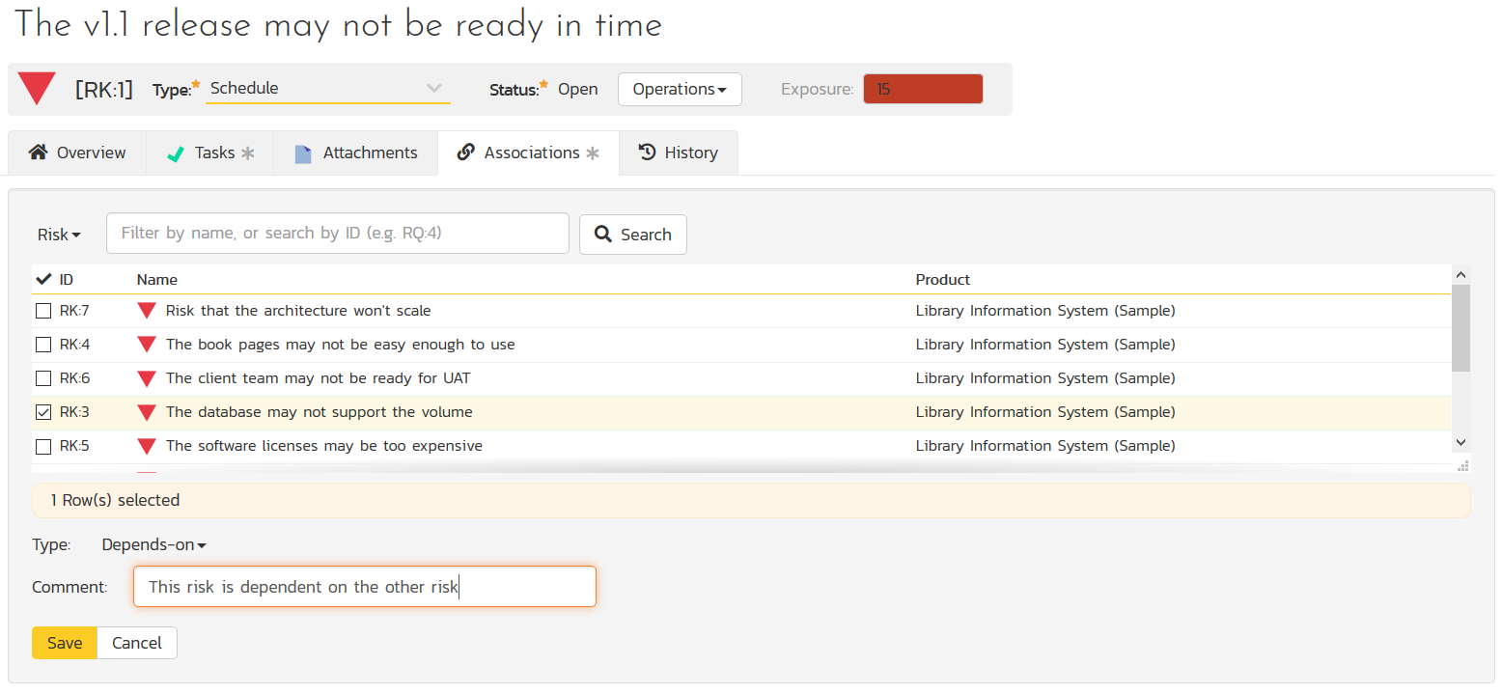Click the red Exposure score swatch
Viewport: 1502px width, 694px height.
point(923,89)
